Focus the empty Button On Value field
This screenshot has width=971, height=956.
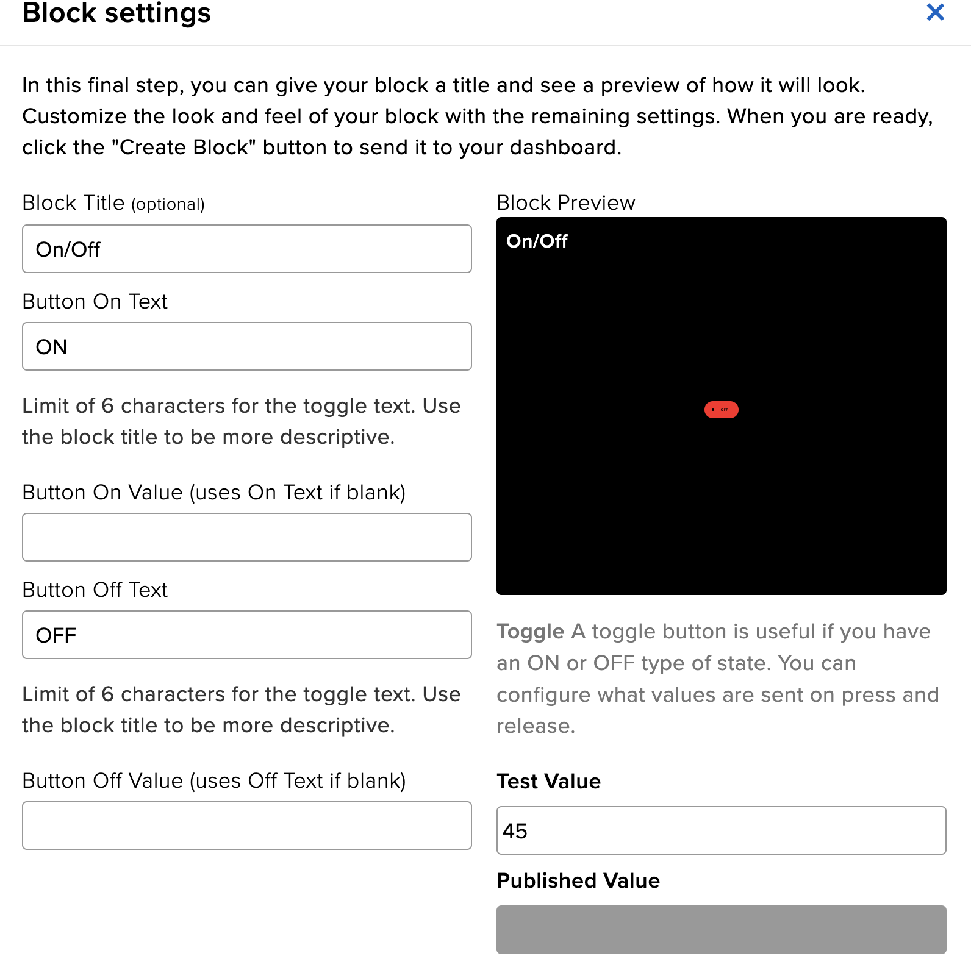coord(246,537)
